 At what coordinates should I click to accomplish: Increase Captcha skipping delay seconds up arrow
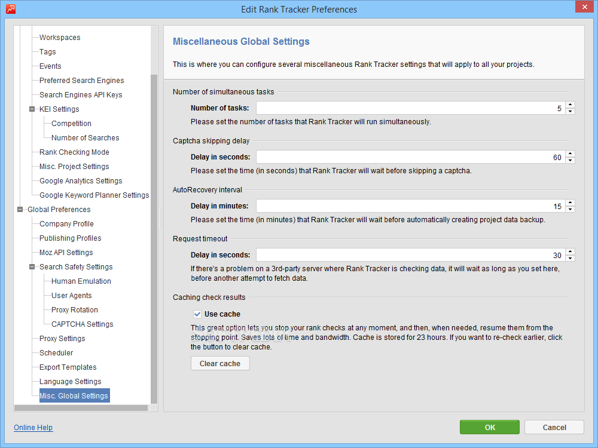[x=570, y=154]
